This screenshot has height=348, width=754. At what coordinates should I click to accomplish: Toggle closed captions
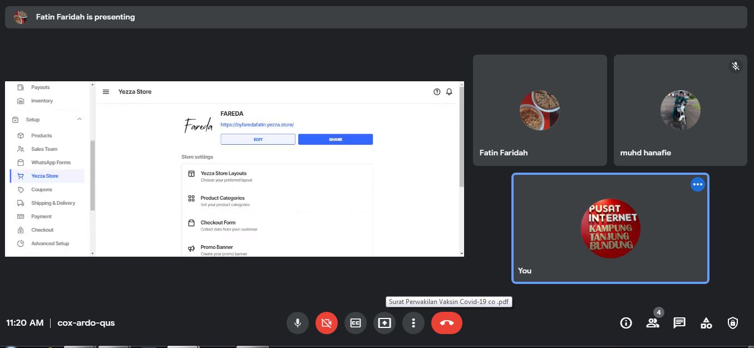[x=356, y=323]
